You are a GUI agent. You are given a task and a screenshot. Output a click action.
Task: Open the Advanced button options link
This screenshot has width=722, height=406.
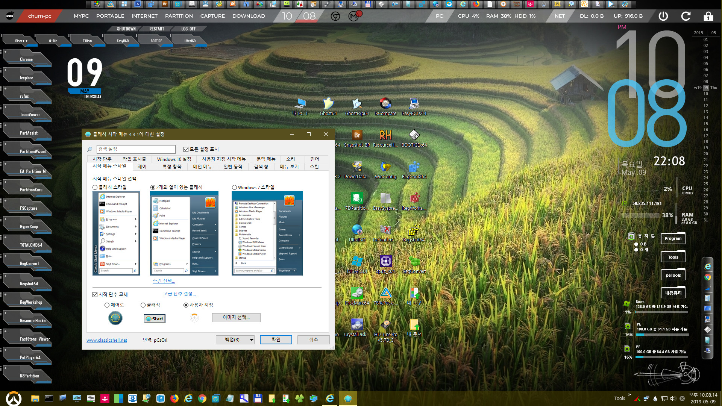click(179, 294)
